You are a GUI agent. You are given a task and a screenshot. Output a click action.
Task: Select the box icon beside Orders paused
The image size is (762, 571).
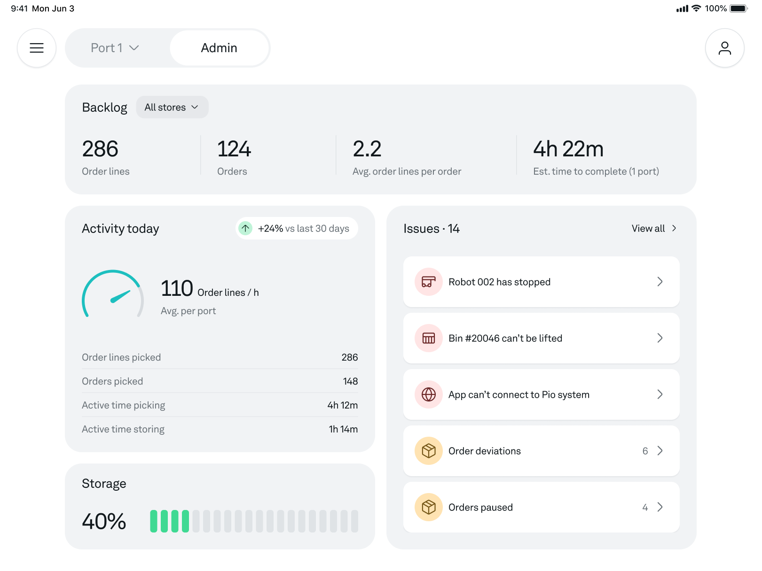click(x=428, y=507)
